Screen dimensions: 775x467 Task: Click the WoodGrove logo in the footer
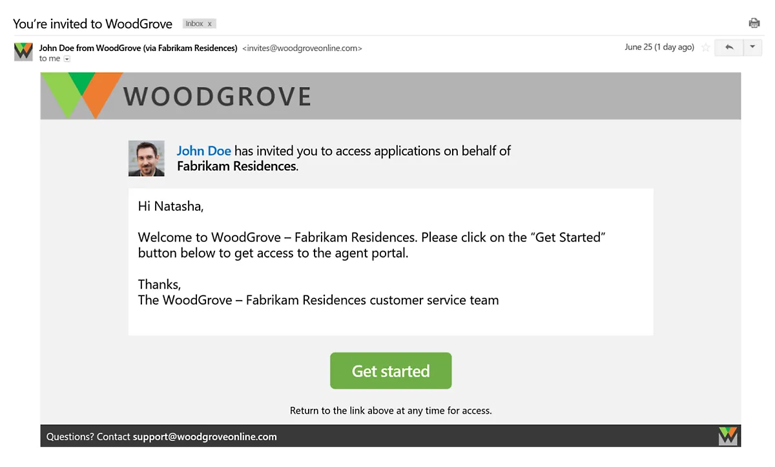pos(728,436)
